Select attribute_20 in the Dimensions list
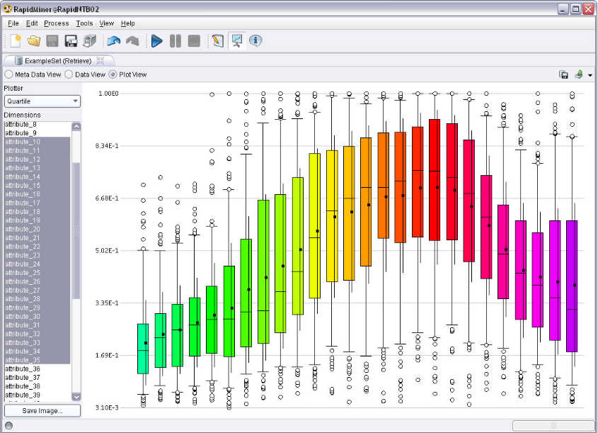Image resolution: width=598 pixels, height=433 pixels. click(21, 229)
